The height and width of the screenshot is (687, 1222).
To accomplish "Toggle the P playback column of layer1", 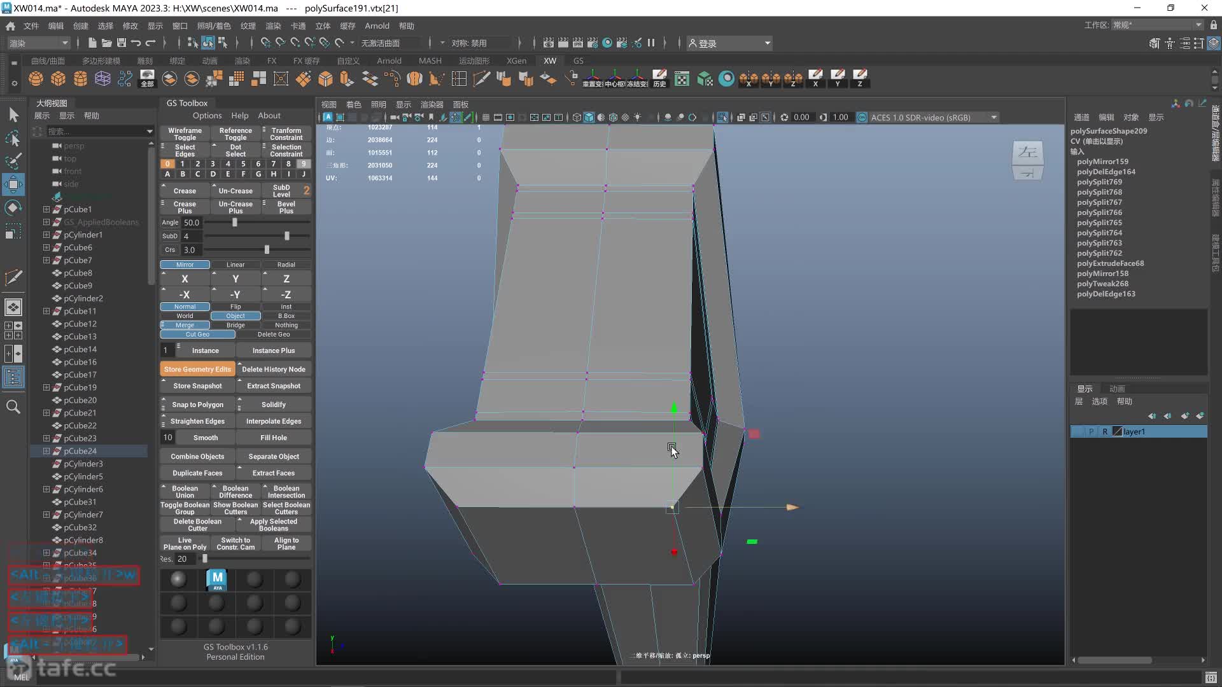I will click(x=1091, y=431).
